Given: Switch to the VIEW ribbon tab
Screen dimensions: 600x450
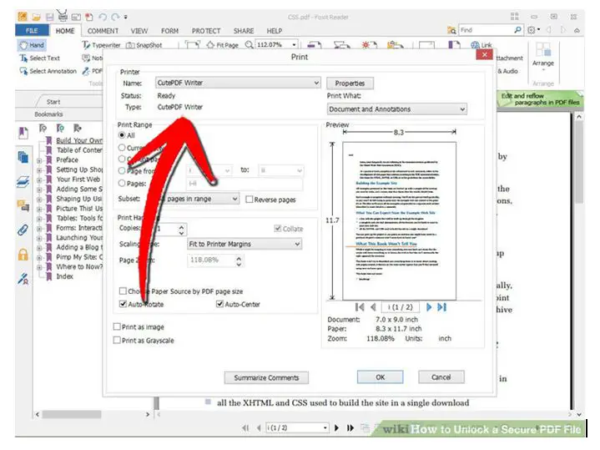Looking at the screenshot, I should coord(139,31).
